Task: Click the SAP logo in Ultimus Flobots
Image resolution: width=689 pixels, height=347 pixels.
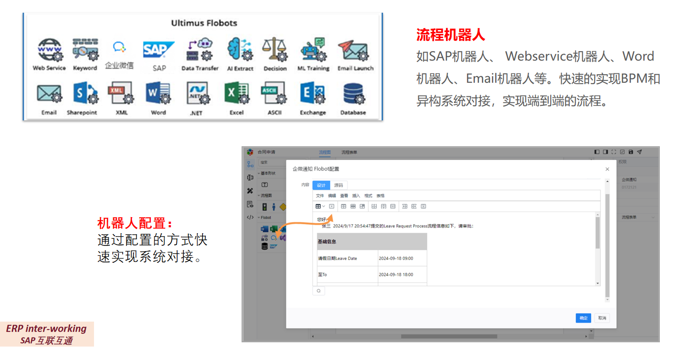Action: 159,49
